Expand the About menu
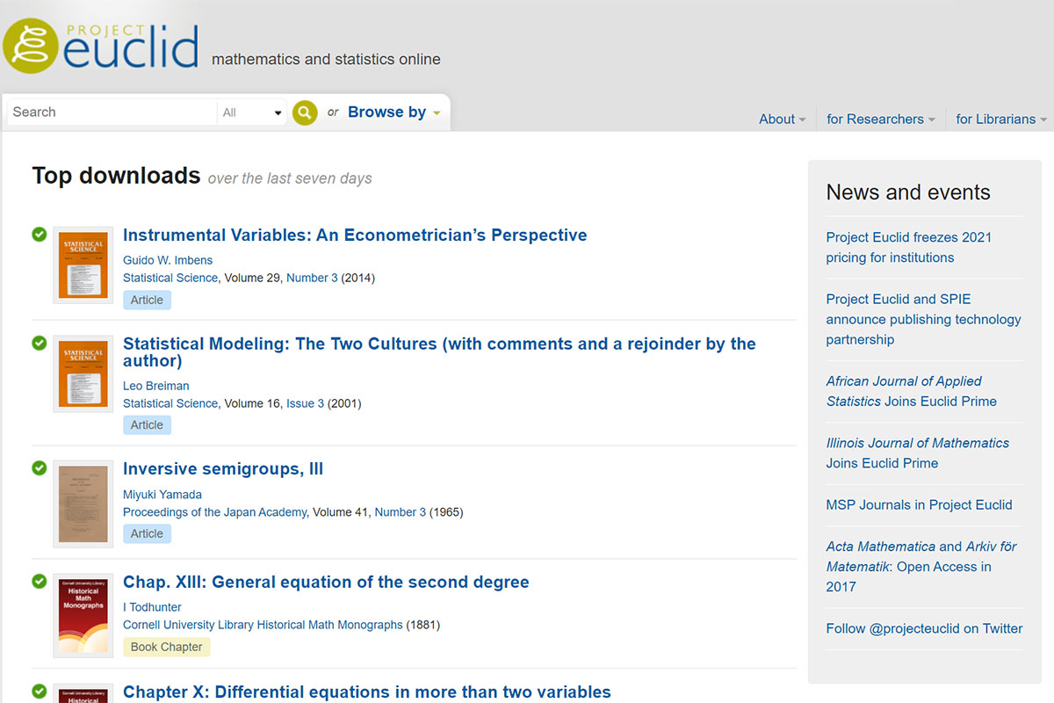The image size is (1054, 703). click(782, 119)
